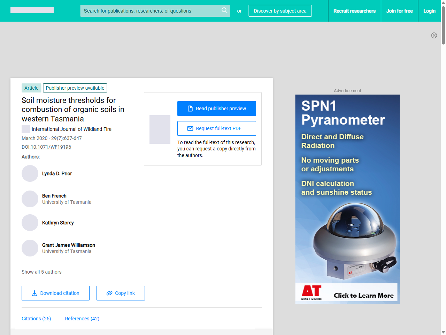
Task: Close the advertisement banner with X icon
Action: click(x=434, y=35)
